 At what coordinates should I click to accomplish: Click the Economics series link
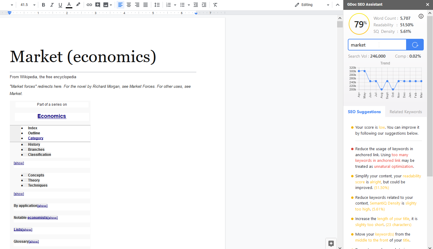(52, 116)
